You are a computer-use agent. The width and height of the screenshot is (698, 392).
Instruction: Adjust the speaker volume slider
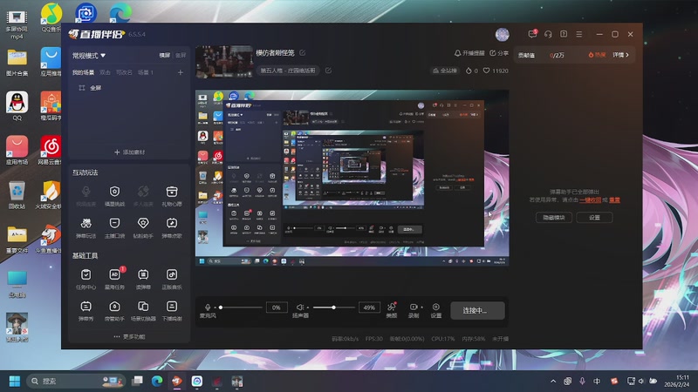[x=334, y=308]
